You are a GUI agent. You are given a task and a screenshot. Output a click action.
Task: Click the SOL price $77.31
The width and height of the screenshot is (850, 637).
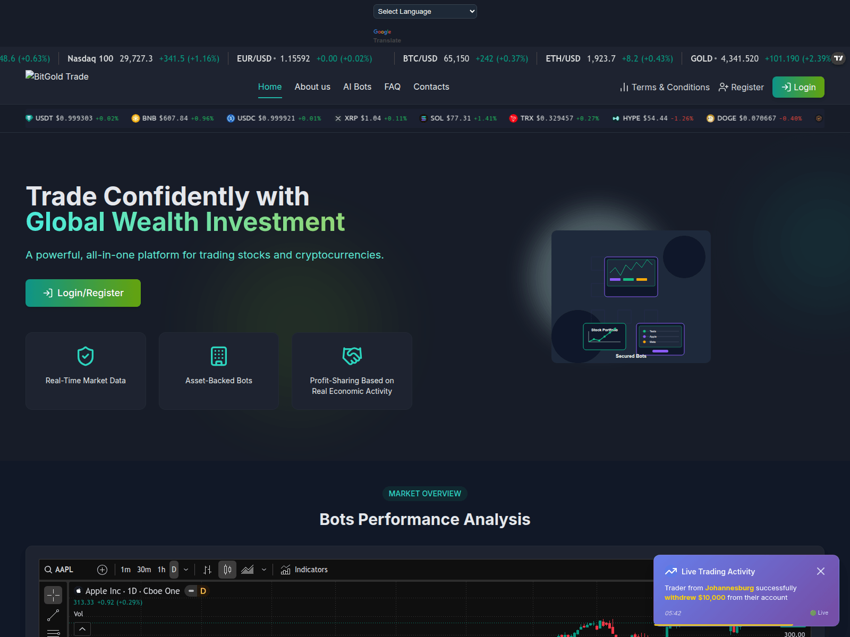pos(458,118)
